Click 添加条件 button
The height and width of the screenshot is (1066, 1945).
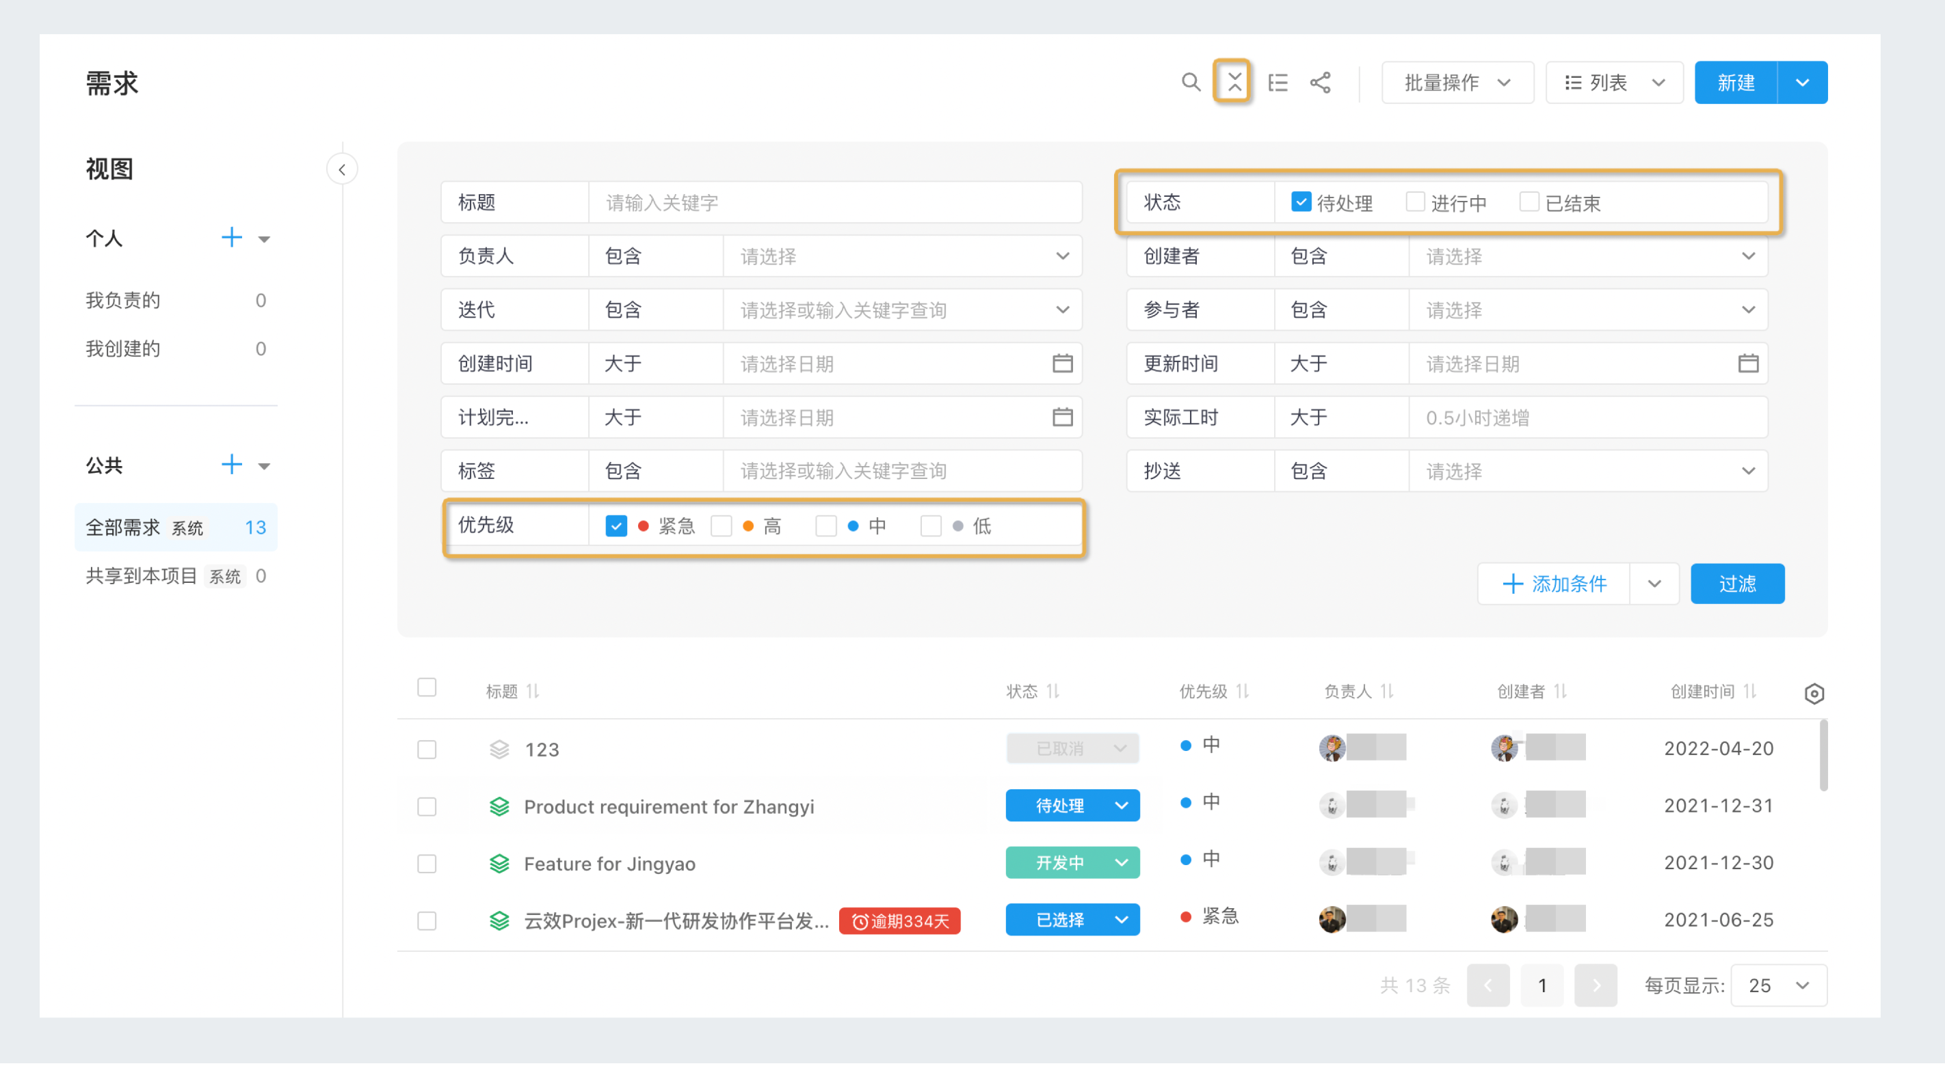1554,583
